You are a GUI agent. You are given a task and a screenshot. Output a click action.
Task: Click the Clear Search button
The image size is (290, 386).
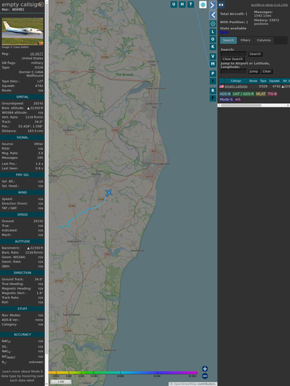click(233, 59)
